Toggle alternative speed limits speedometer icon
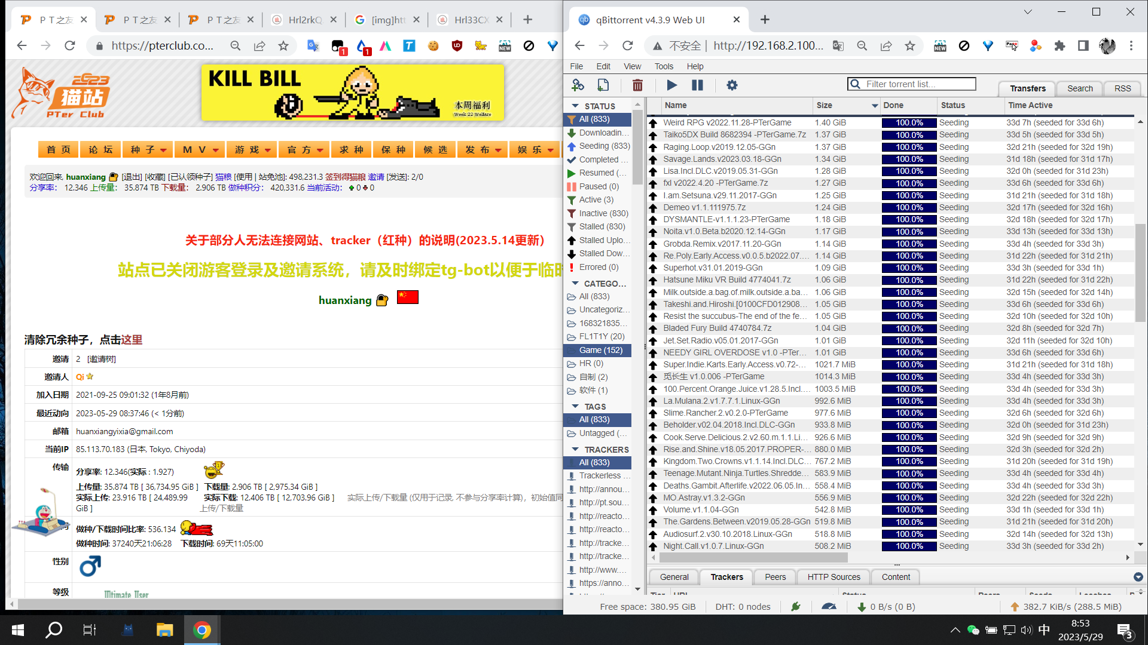The width and height of the screenshot is (1148, 645). 829,607
